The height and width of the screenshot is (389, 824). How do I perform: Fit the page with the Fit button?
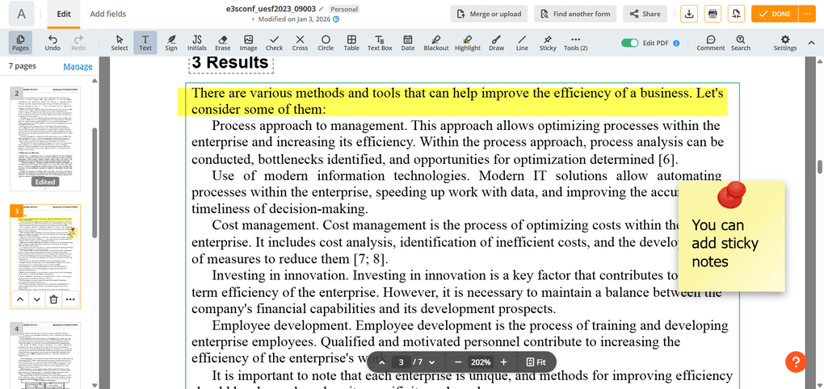tap(536, 362)
